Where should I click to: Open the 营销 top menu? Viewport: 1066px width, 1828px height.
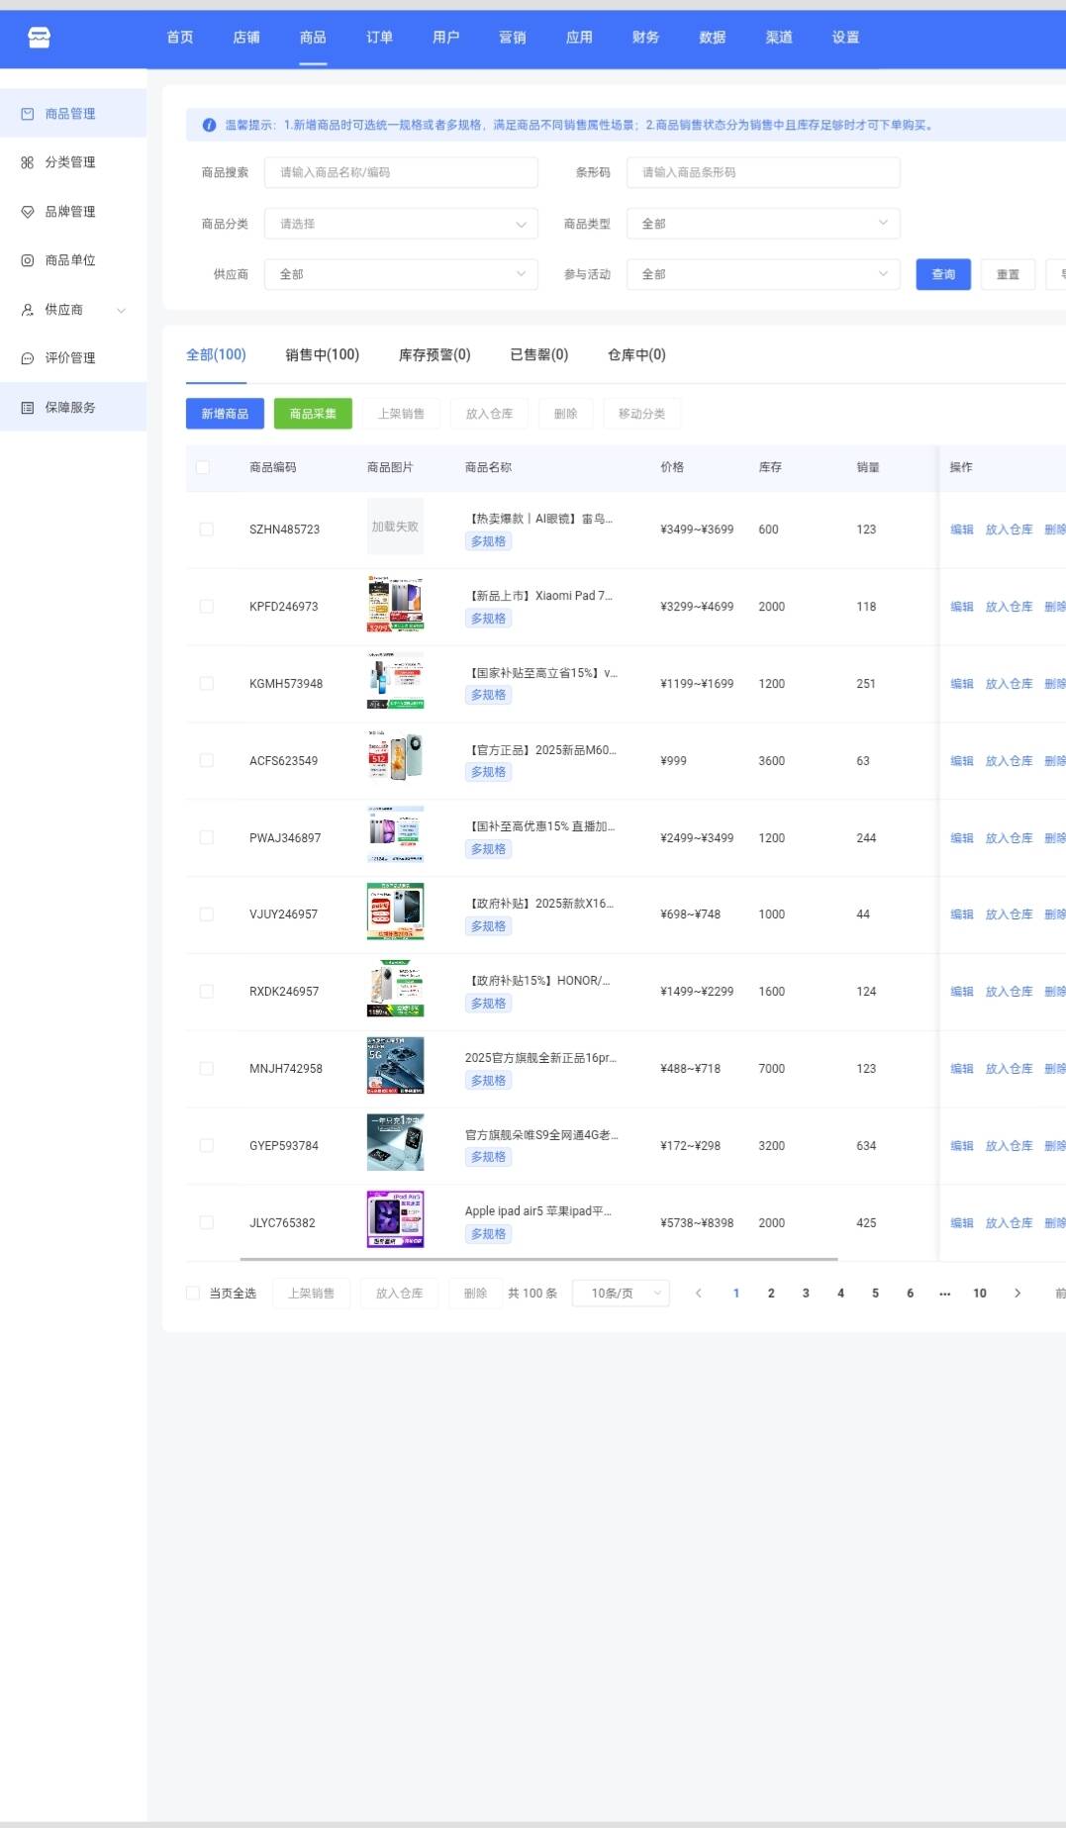pos(513,38)
